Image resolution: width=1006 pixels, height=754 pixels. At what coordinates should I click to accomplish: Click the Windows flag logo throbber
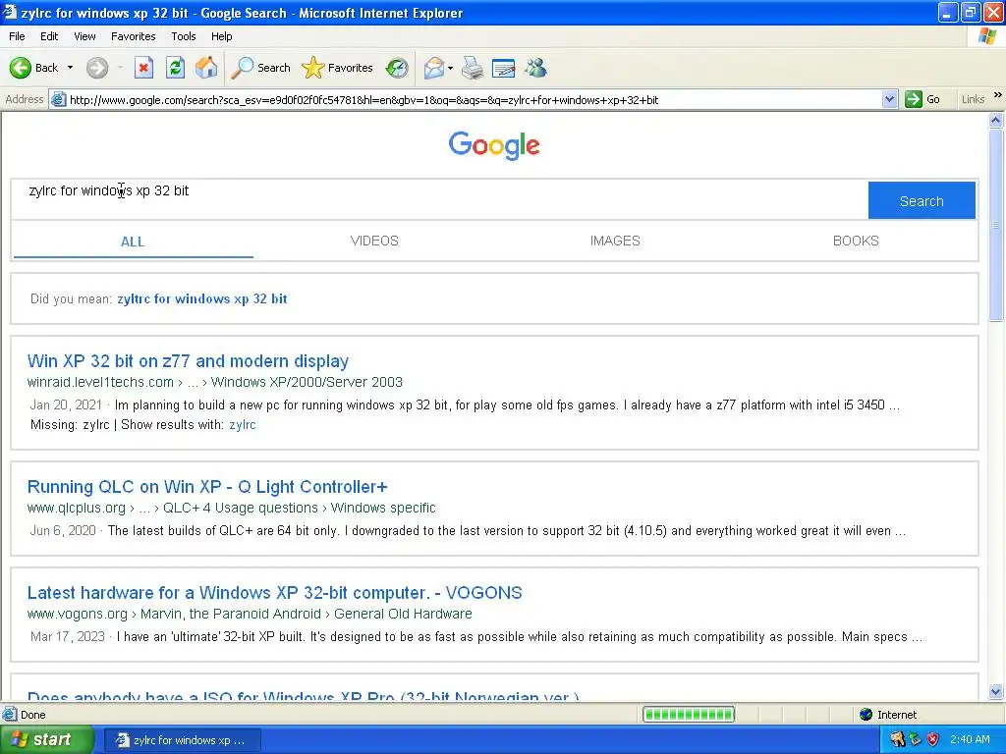pos(987,36)
